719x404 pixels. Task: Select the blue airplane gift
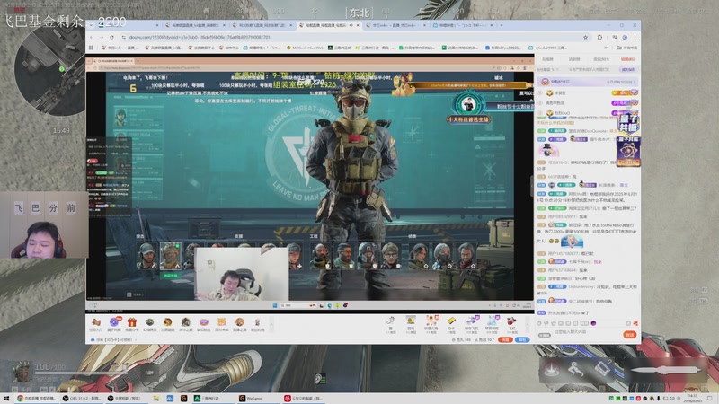point(473,322)
